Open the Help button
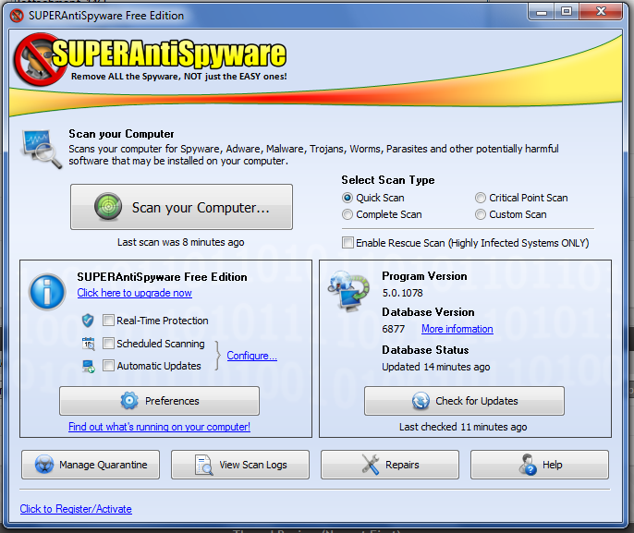This screenshot has height=533, width=634. (540, 465)
